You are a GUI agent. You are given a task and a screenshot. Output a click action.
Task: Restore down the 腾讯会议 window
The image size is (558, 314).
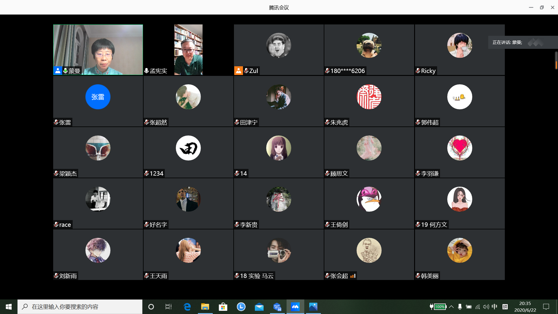pyautogui.click(x=542, y=7)
